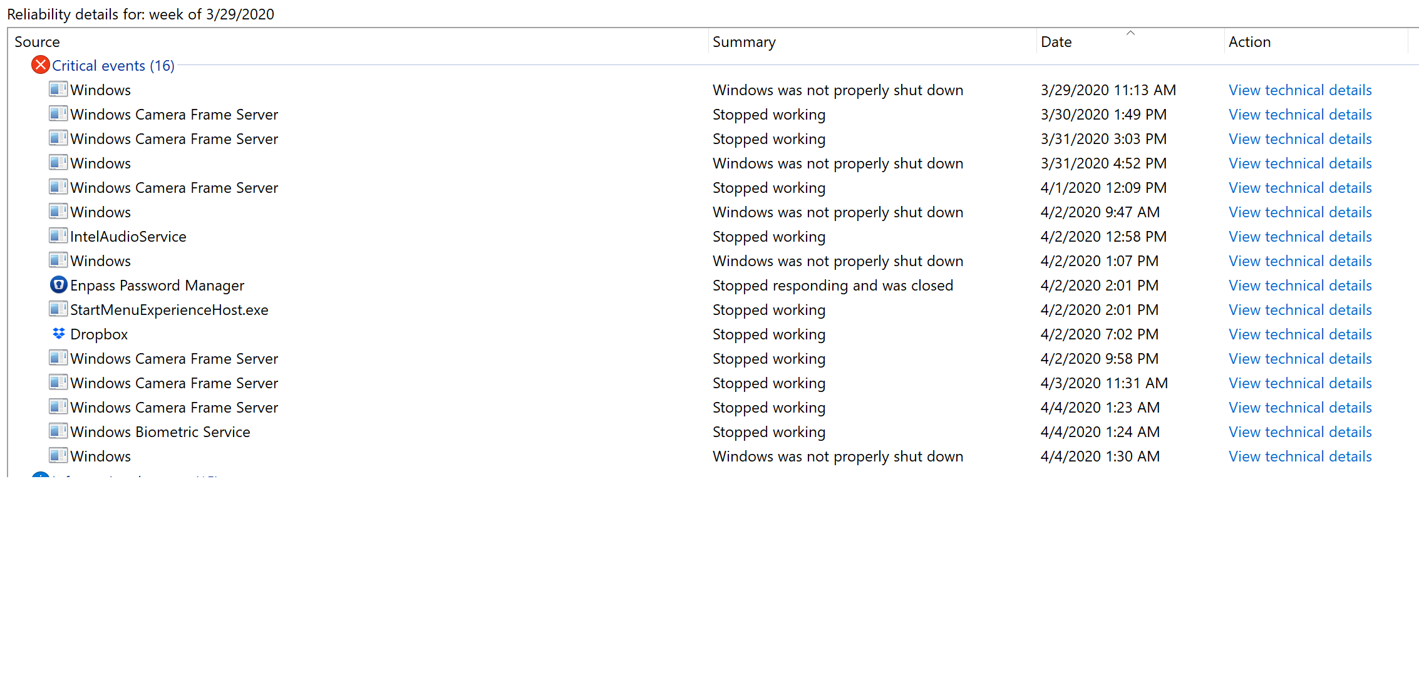Click icon of Camera Frame Server 3/30/2020 row
The height and width of the screenshot is (685, 1419).
58,114
